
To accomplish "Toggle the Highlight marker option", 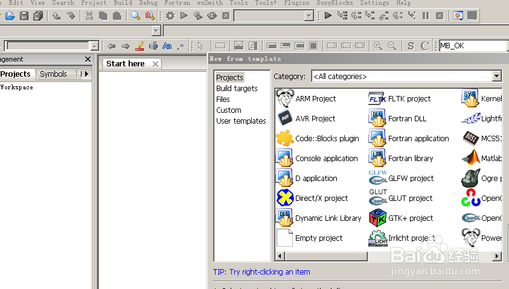I will pyautogui.click(x=139, y=46).
